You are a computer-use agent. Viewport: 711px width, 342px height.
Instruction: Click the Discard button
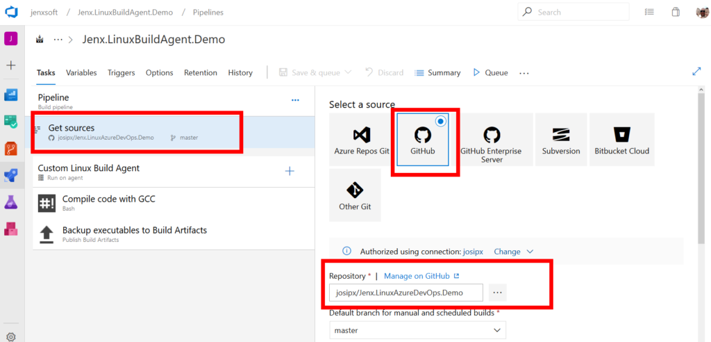tap(385, 73)
